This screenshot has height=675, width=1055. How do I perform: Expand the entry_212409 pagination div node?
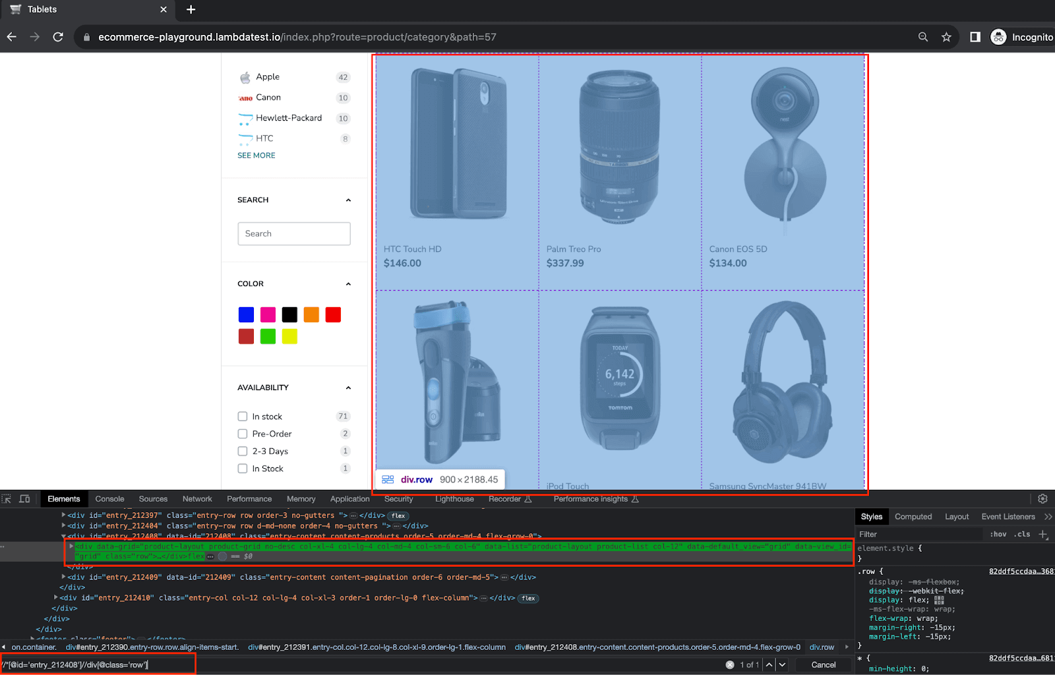[64, 577]
